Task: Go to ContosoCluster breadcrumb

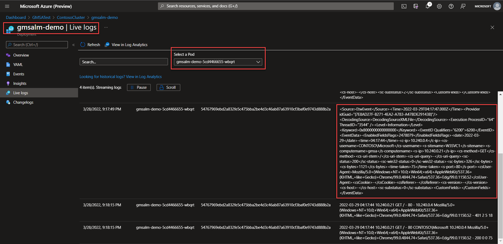Action: tap(71, 18)
